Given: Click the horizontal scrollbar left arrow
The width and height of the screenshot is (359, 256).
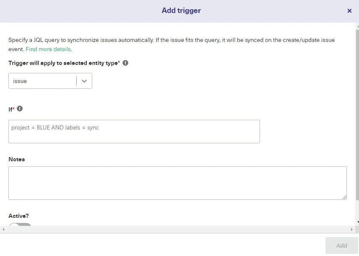Looking at the screenshot, I should (x=3, y=230).
